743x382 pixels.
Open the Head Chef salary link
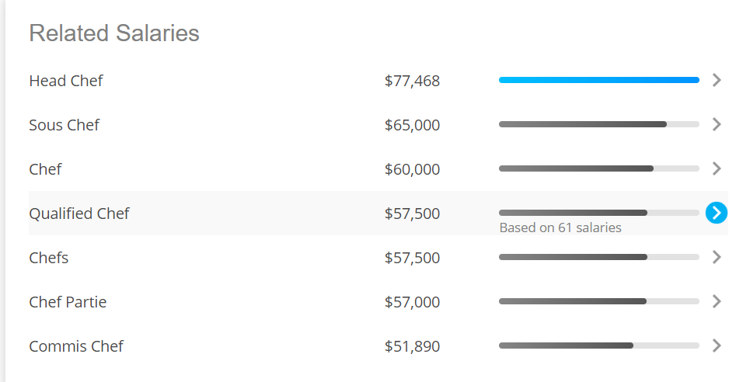[x=66, y=81]
